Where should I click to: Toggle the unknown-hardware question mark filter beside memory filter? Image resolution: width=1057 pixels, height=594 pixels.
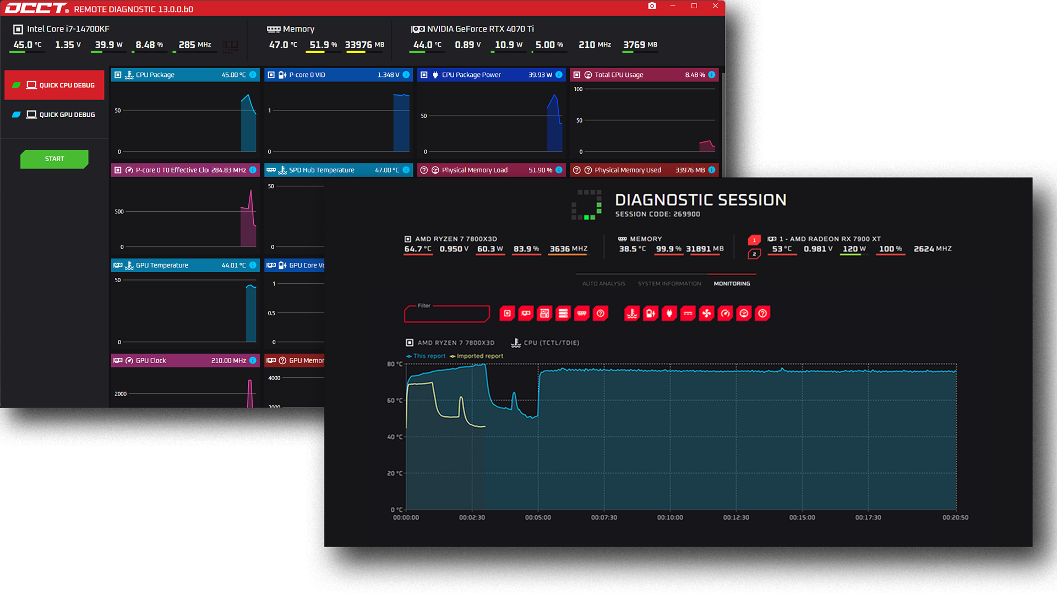[x=601, y=313]
